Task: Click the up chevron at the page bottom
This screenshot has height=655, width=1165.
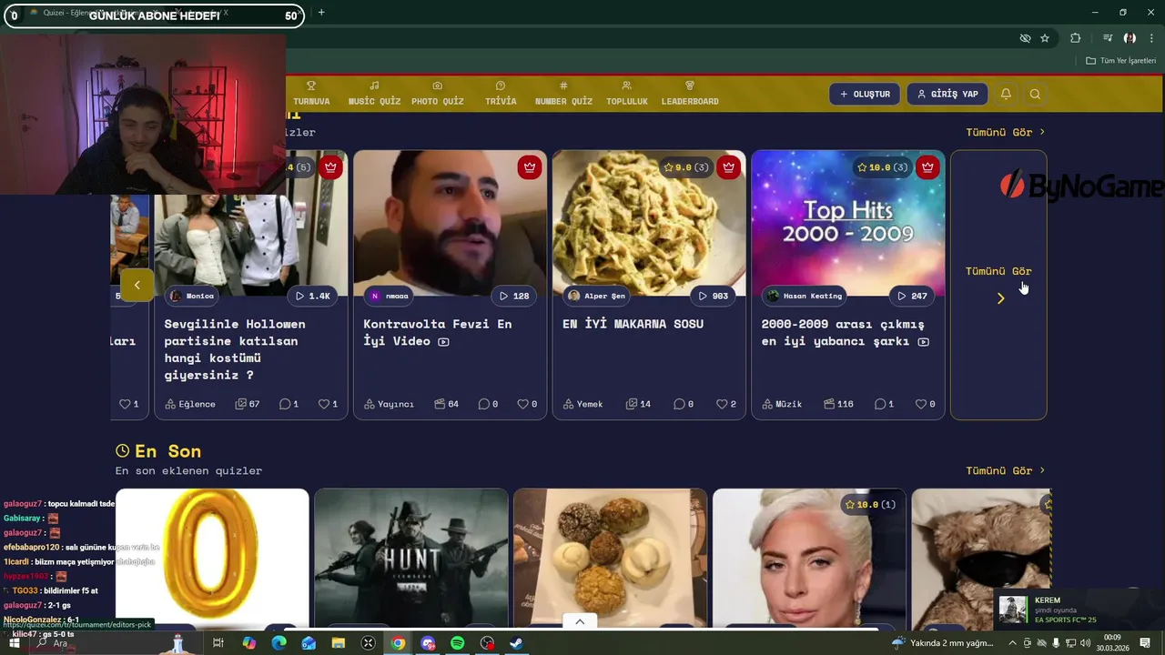Action: pos(580,621)
